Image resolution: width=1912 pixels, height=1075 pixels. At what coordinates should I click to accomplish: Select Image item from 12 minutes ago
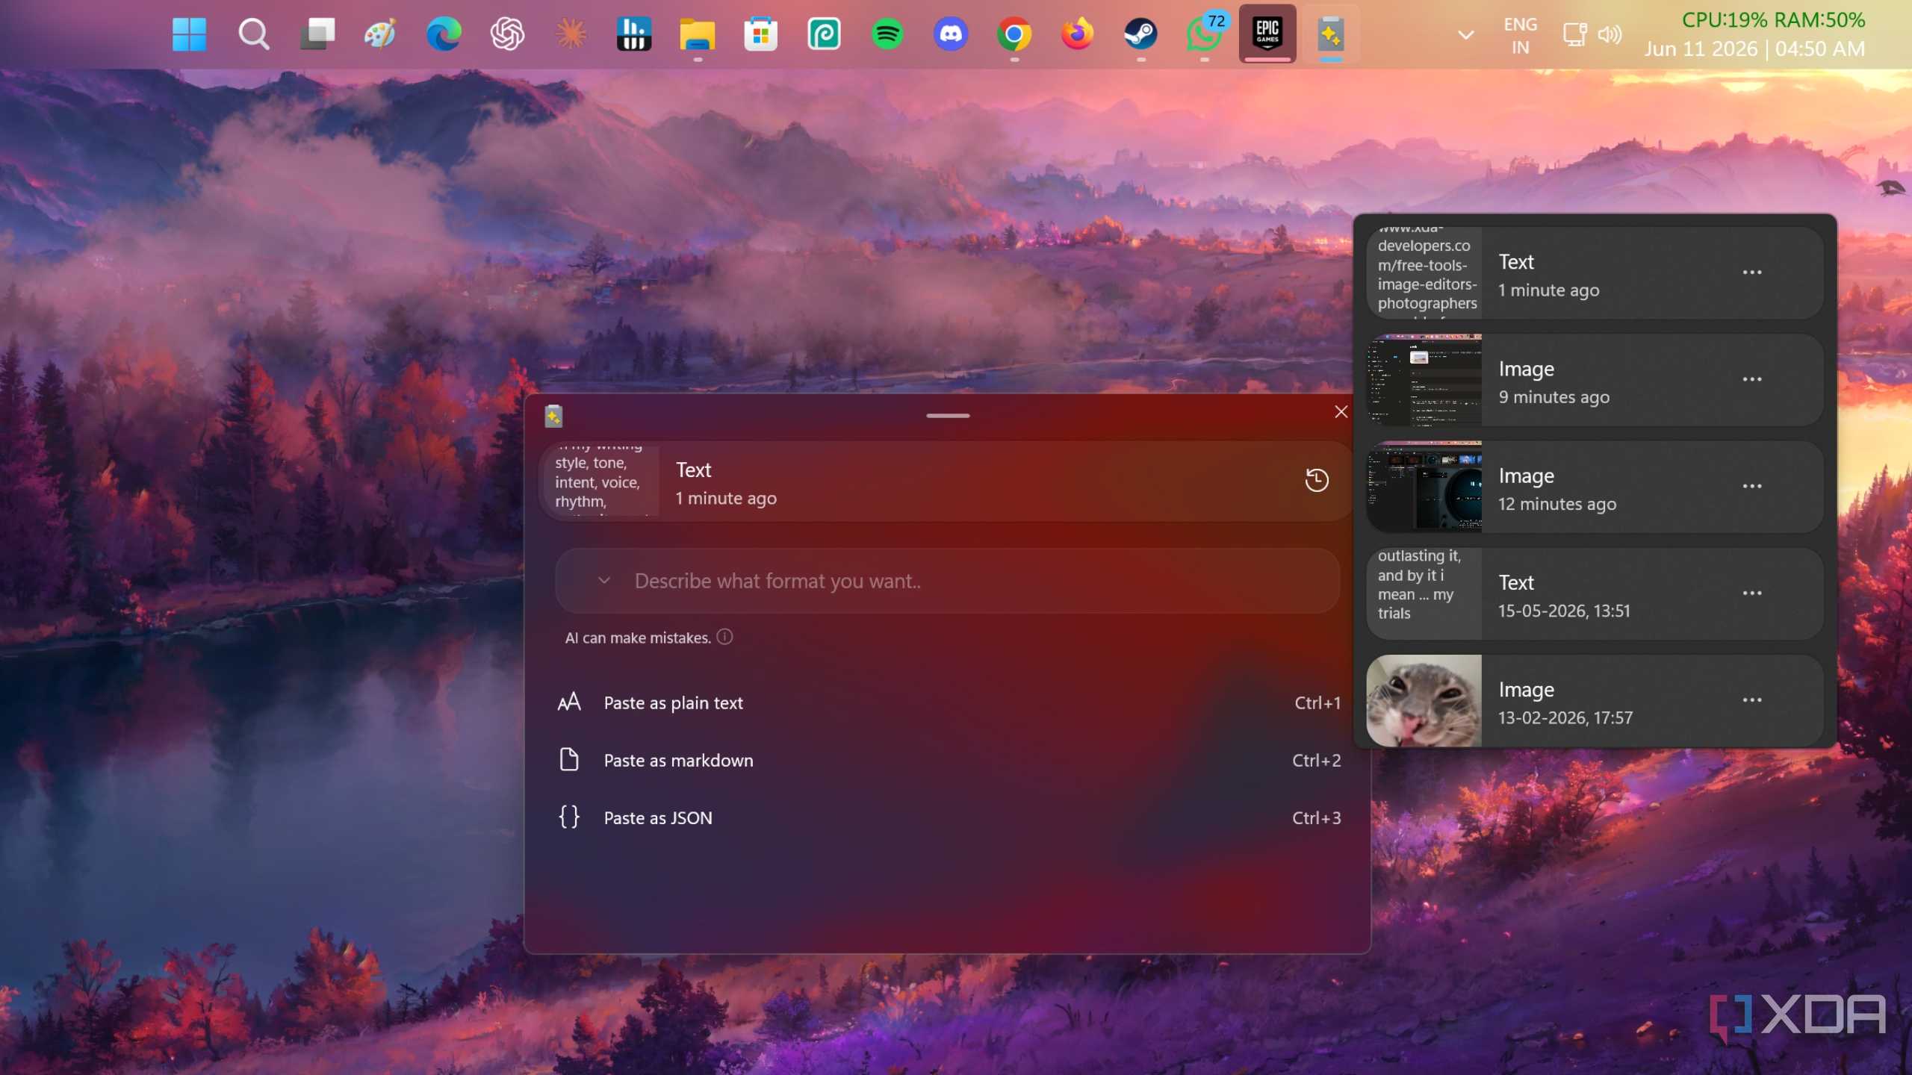[x=1595, y=487]
